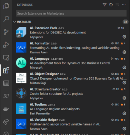Collapse the INSTALLED section

[x=15, y=22]
